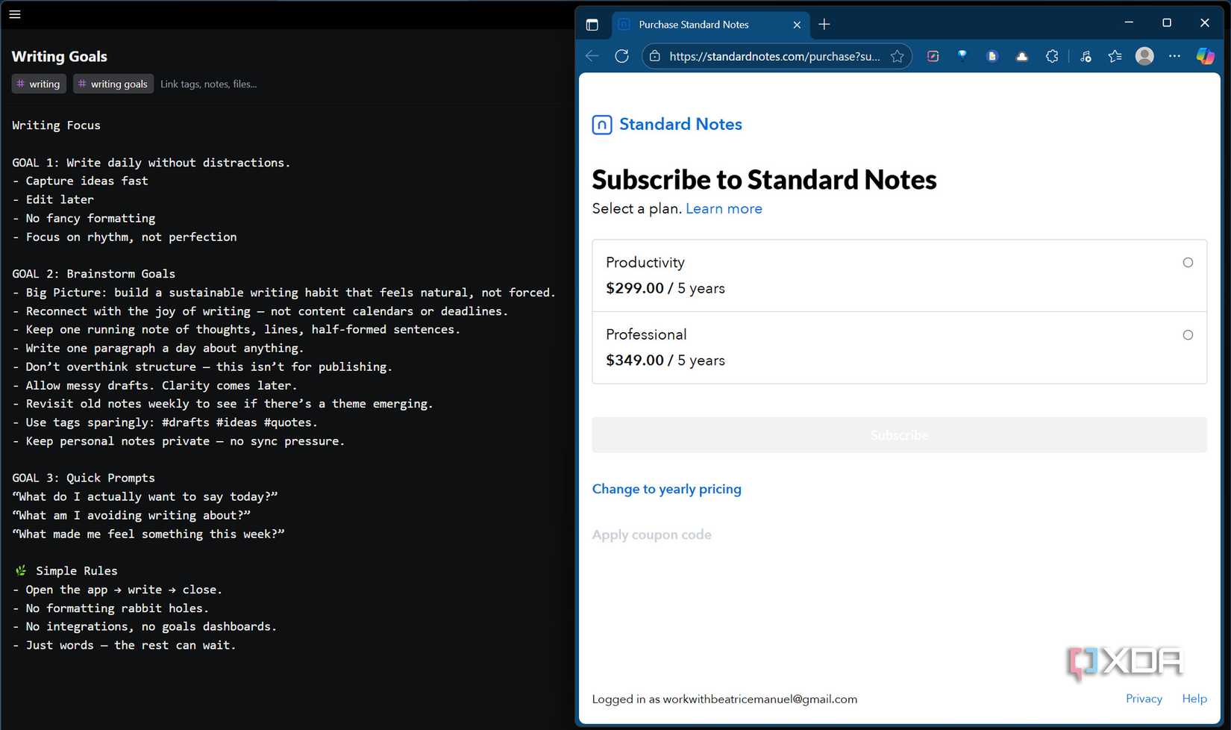The image size is (1231, 730).
Task: Open browser Settings and more menu
Action: coord(1174,56)
